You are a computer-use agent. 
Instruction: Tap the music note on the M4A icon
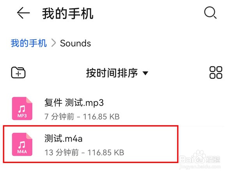(x=22, y=145)
